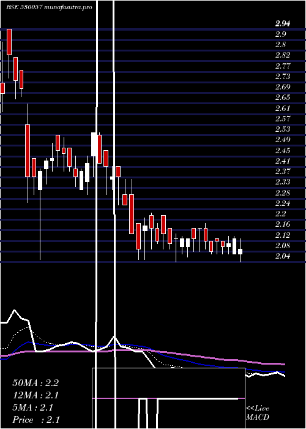
Task: Click the 2.08 price axis label
Action: 283,246
